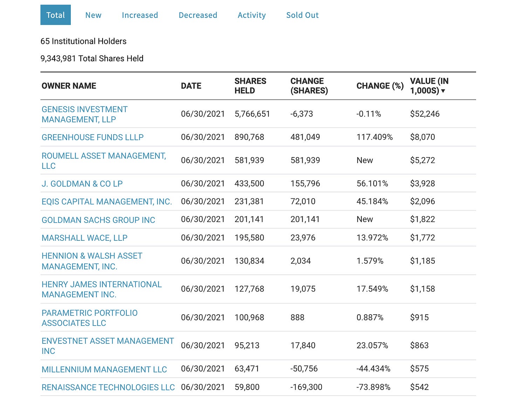Click percent change 17.549%
Image resolution: width=510 pixels, height=397 pixels.
tap(372, 289)
